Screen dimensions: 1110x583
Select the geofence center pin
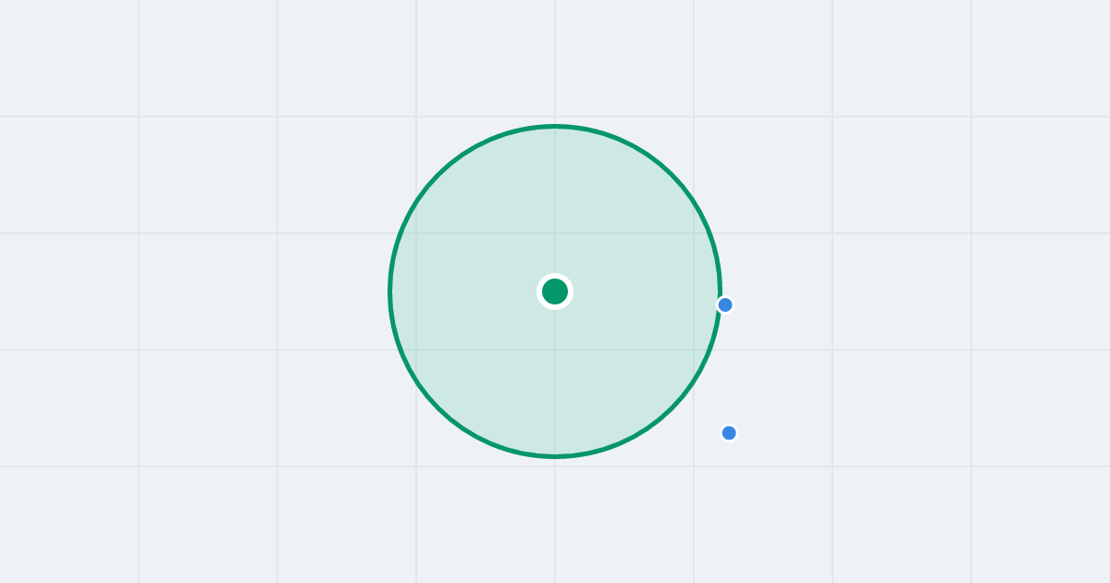coord(555,291)
